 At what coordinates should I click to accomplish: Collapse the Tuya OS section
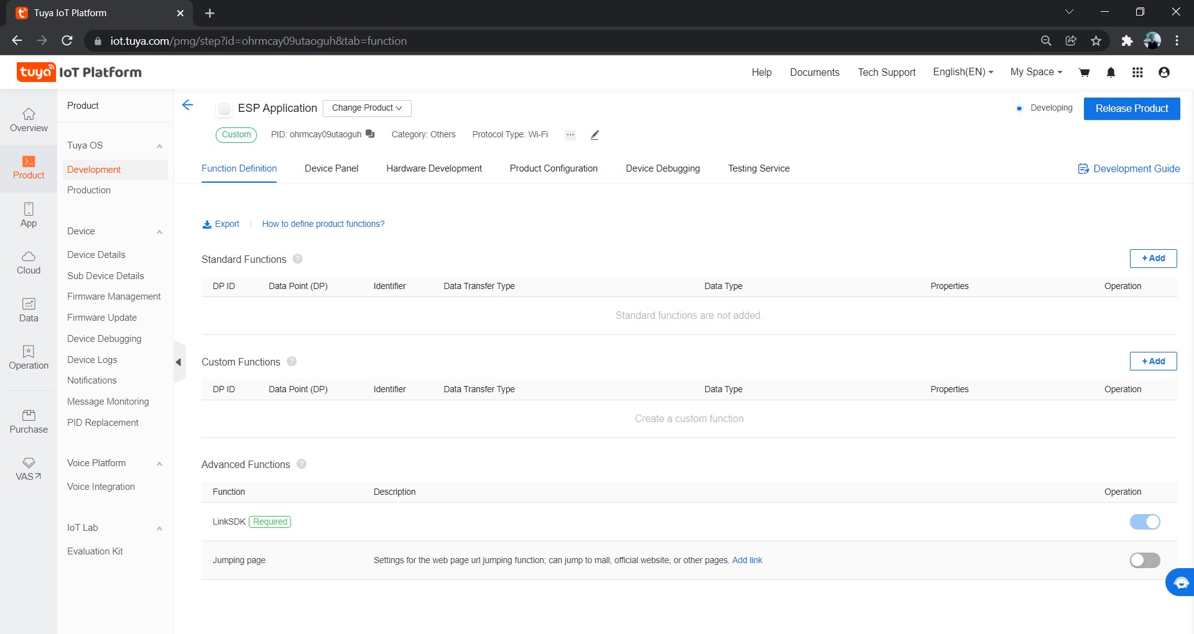pyautogui.click(x=160, y=146)
